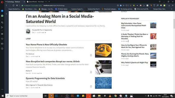
Task: Click the Housewife Plus author avatar
Action: click(28, 31)
